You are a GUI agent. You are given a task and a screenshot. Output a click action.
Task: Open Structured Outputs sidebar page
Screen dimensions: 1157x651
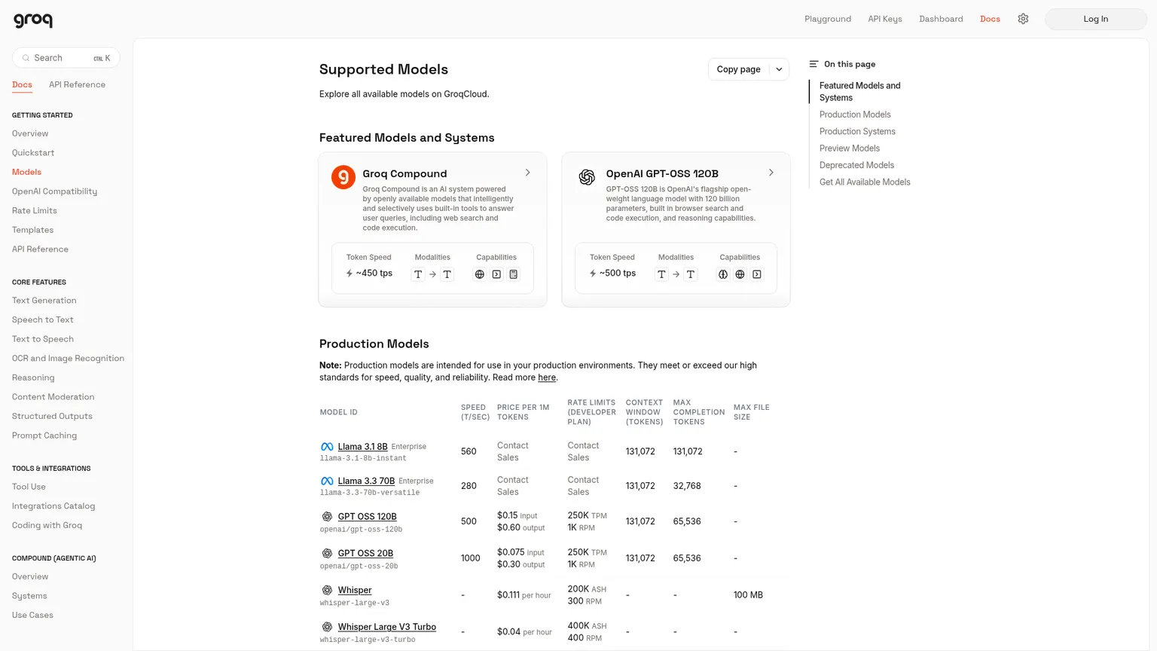(x=52, y=416)
